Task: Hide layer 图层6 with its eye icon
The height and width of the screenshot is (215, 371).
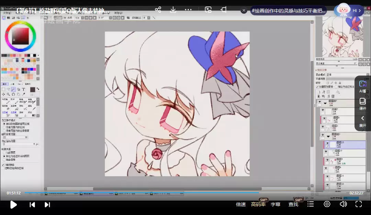Action: tap(324, 118)
